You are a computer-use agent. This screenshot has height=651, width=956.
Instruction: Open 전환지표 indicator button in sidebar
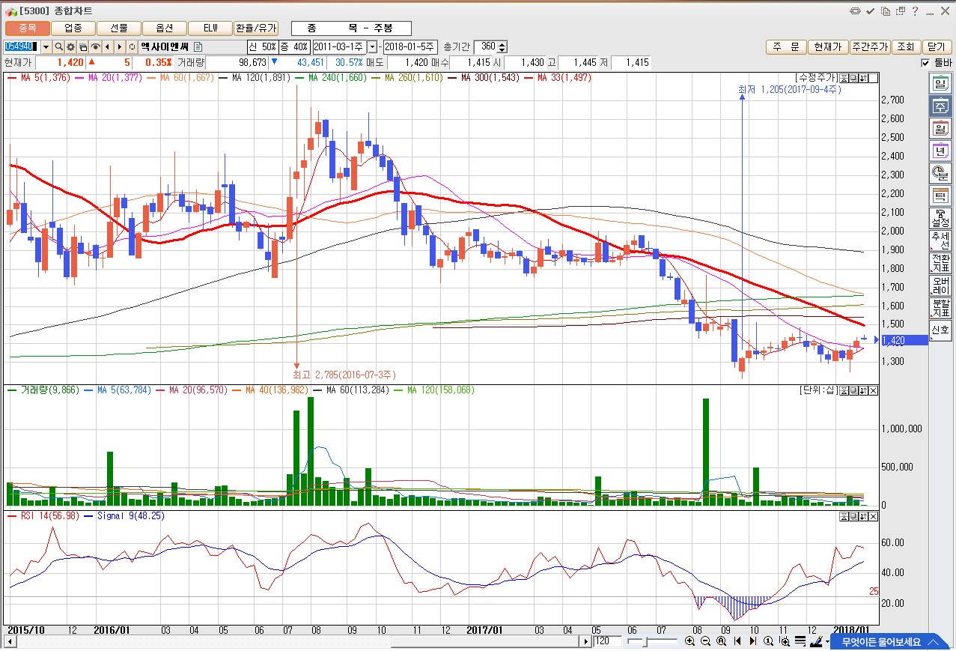(940, 263)
